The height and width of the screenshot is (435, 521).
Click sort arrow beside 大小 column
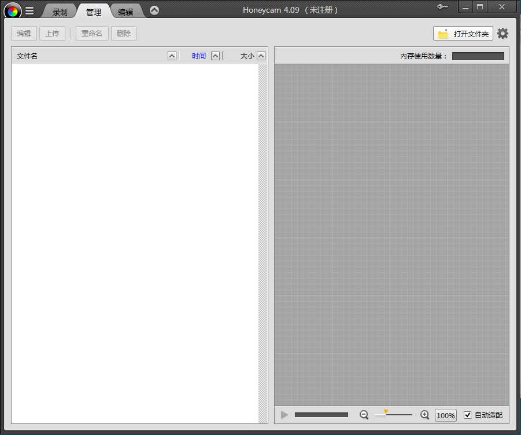tap(261, 56)
